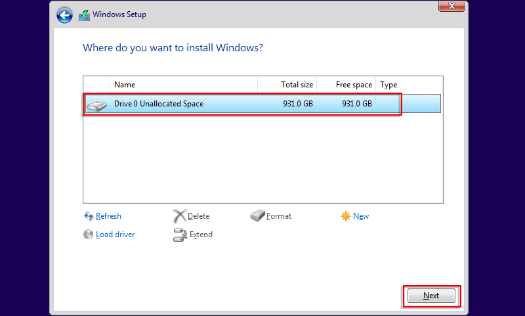Click the Delete X icon
Image resolution: width=525 pixels, height=316 pixels.
(180, 216)
